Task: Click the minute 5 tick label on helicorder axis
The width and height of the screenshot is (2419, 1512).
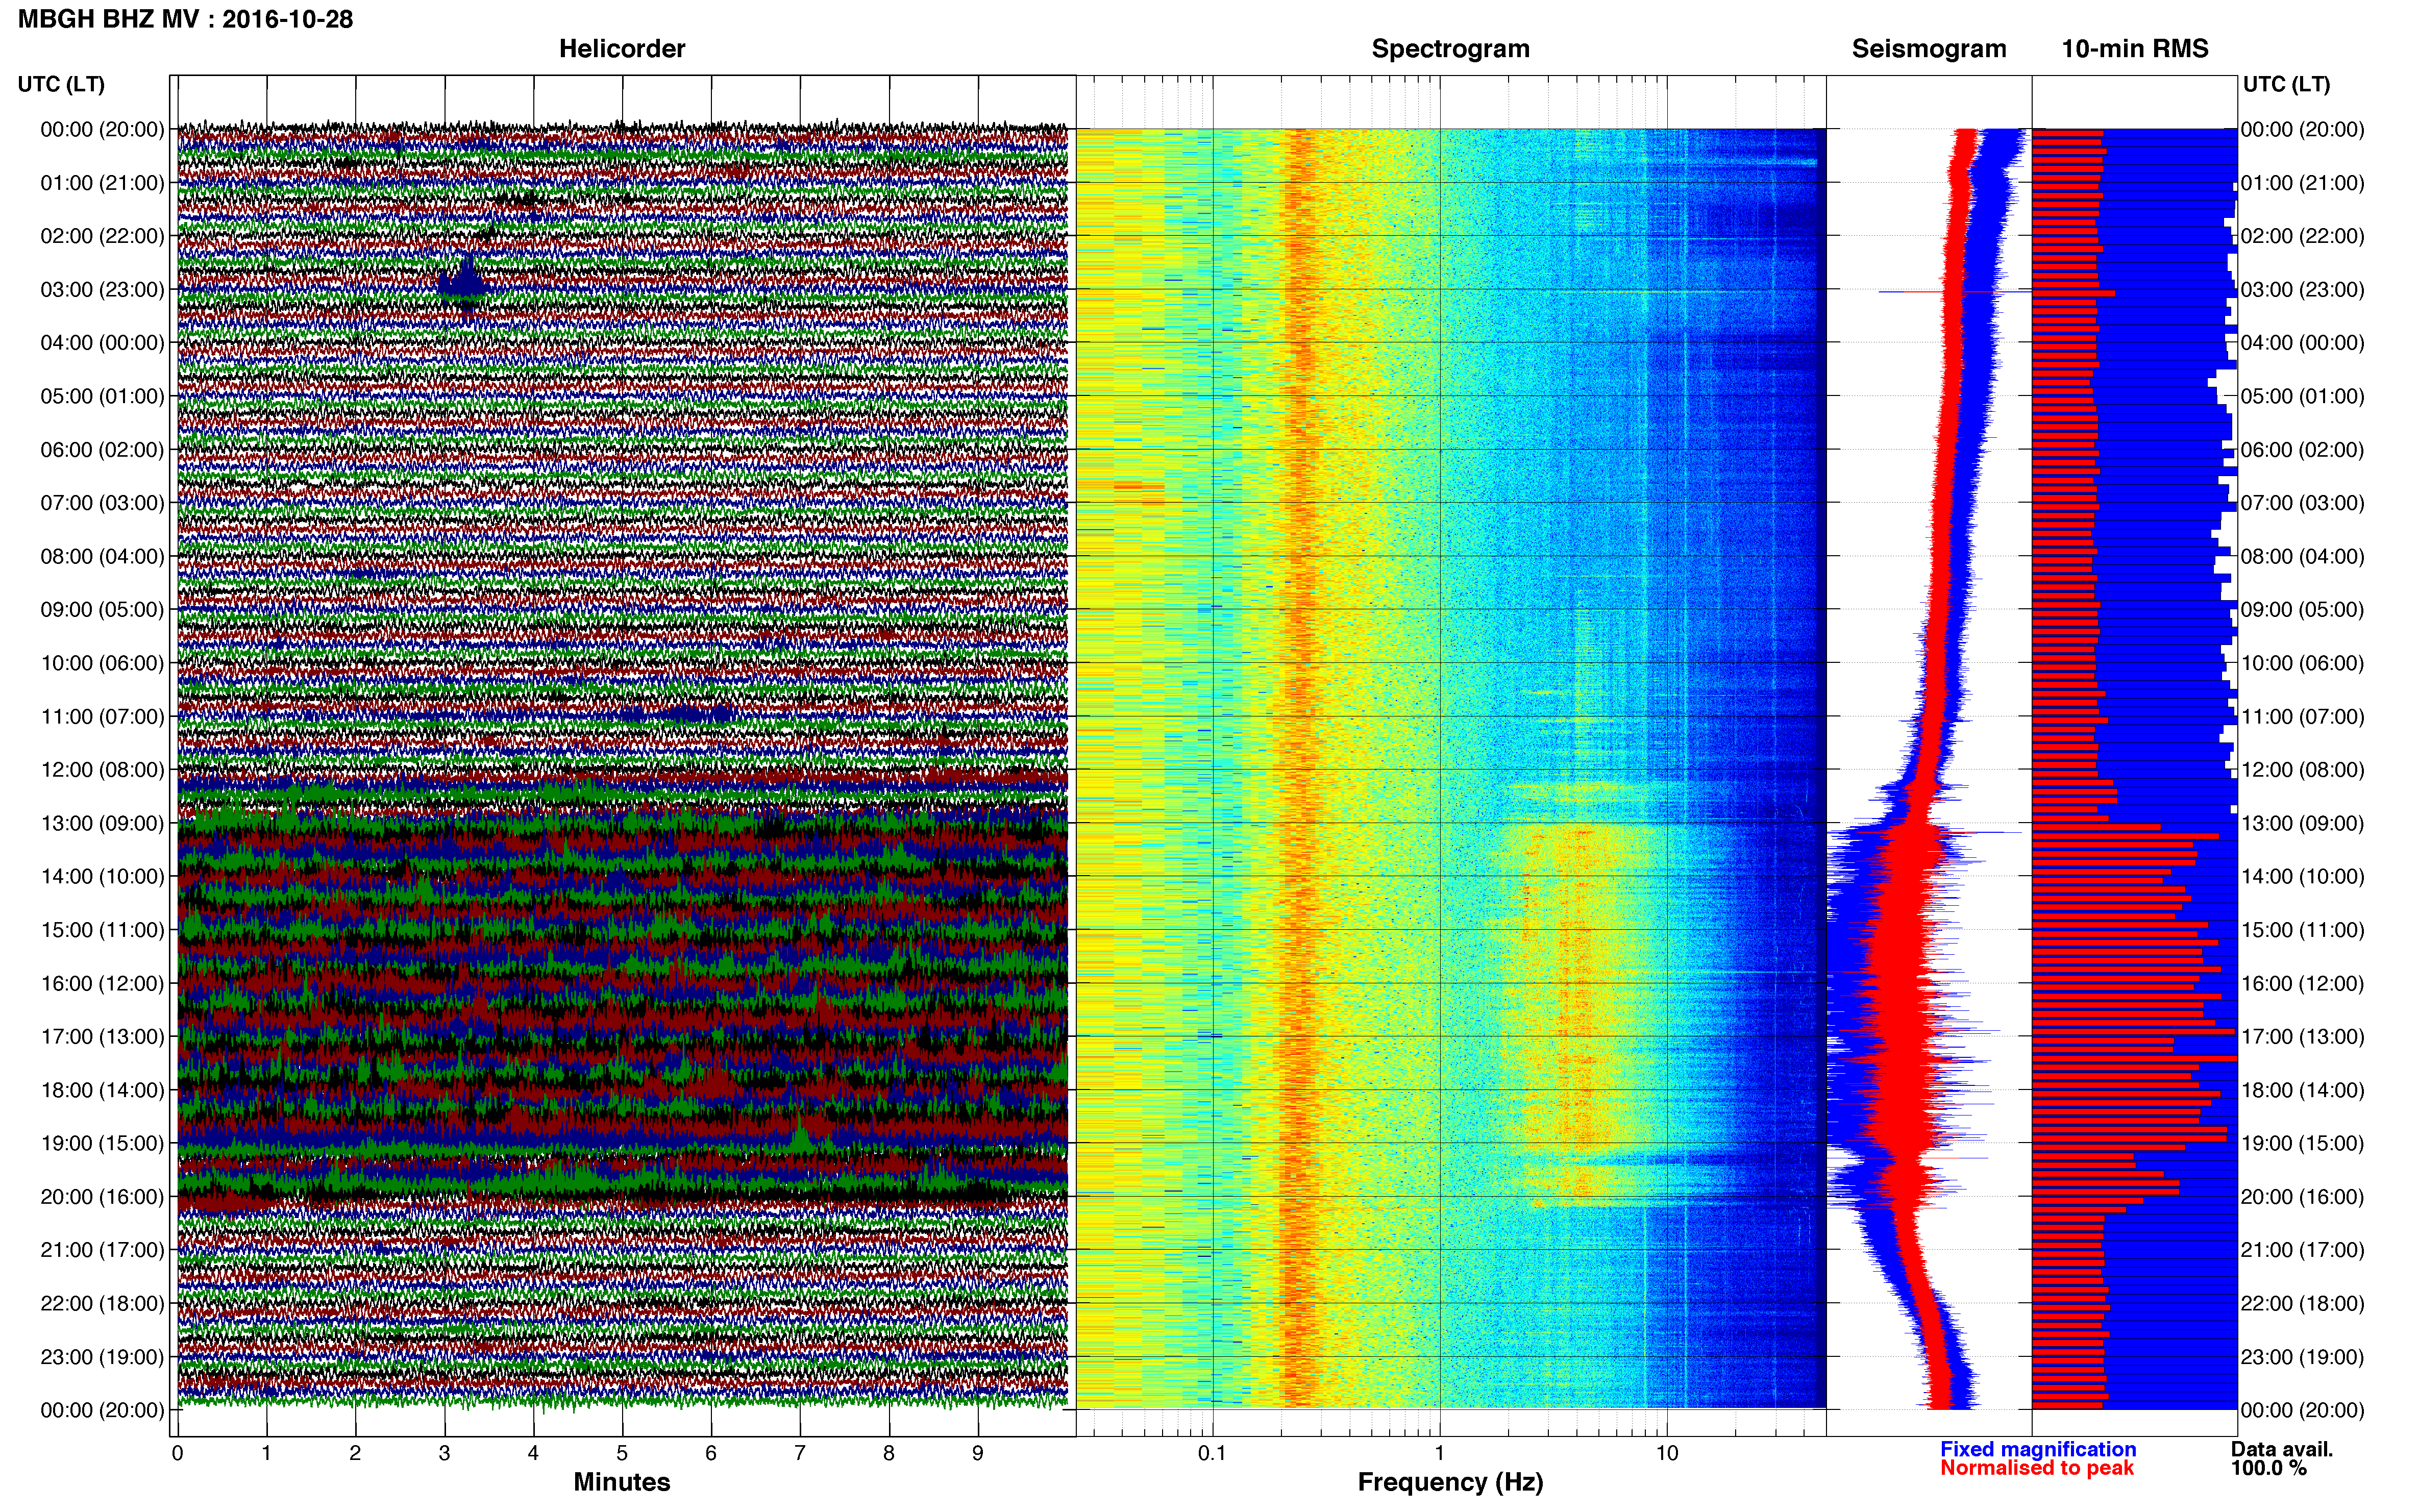Action: coord(622,1454)
